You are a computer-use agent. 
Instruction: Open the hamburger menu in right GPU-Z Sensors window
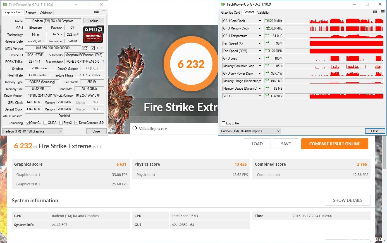tap(383, 12)
